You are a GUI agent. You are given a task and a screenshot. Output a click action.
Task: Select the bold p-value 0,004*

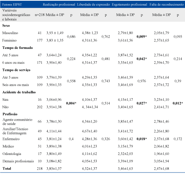[71, 103]
